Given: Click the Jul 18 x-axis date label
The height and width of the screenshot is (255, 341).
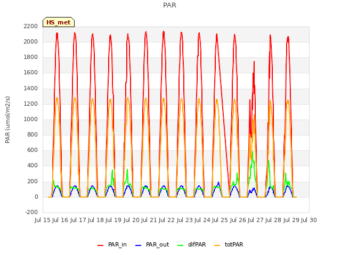Looking at the screenshot, I should pos(96,220).
